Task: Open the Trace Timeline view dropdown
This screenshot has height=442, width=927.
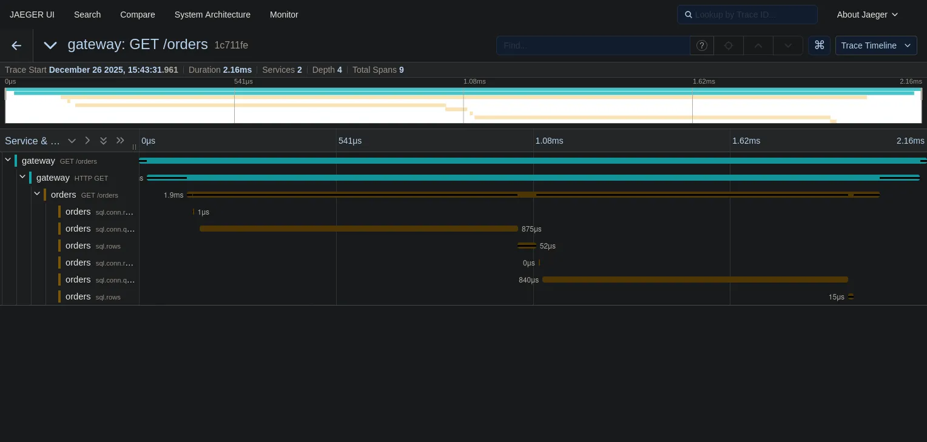Action: pos(876,45)
